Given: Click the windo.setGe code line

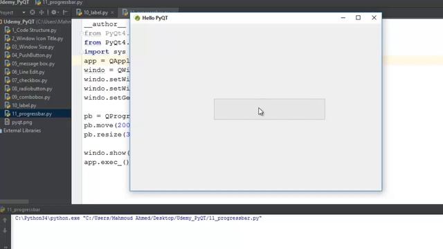Looking at the screenshot, I should pos(107,98).
